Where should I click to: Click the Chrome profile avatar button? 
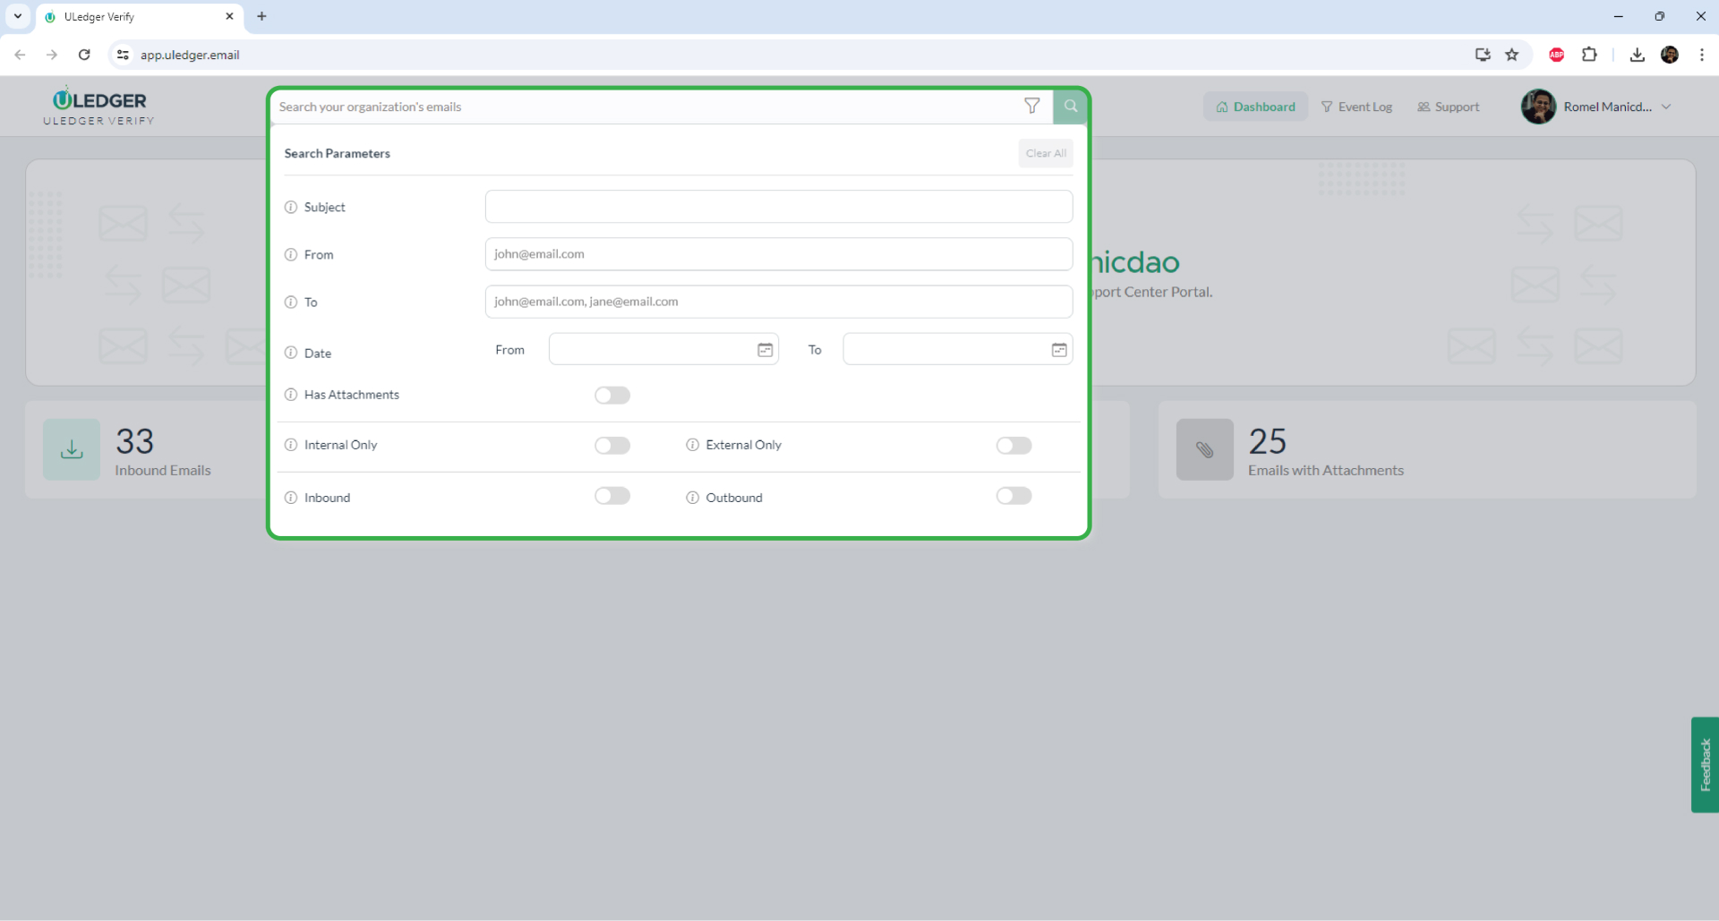coord(1670,55)
